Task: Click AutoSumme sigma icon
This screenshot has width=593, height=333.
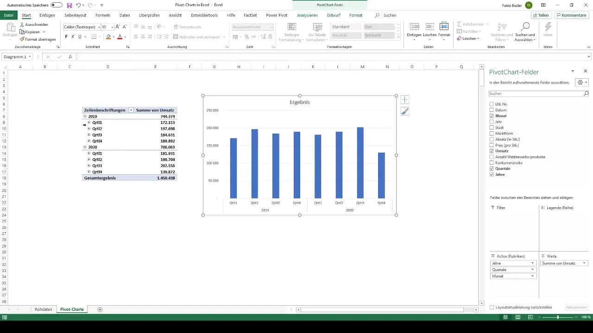Action: 459,24
